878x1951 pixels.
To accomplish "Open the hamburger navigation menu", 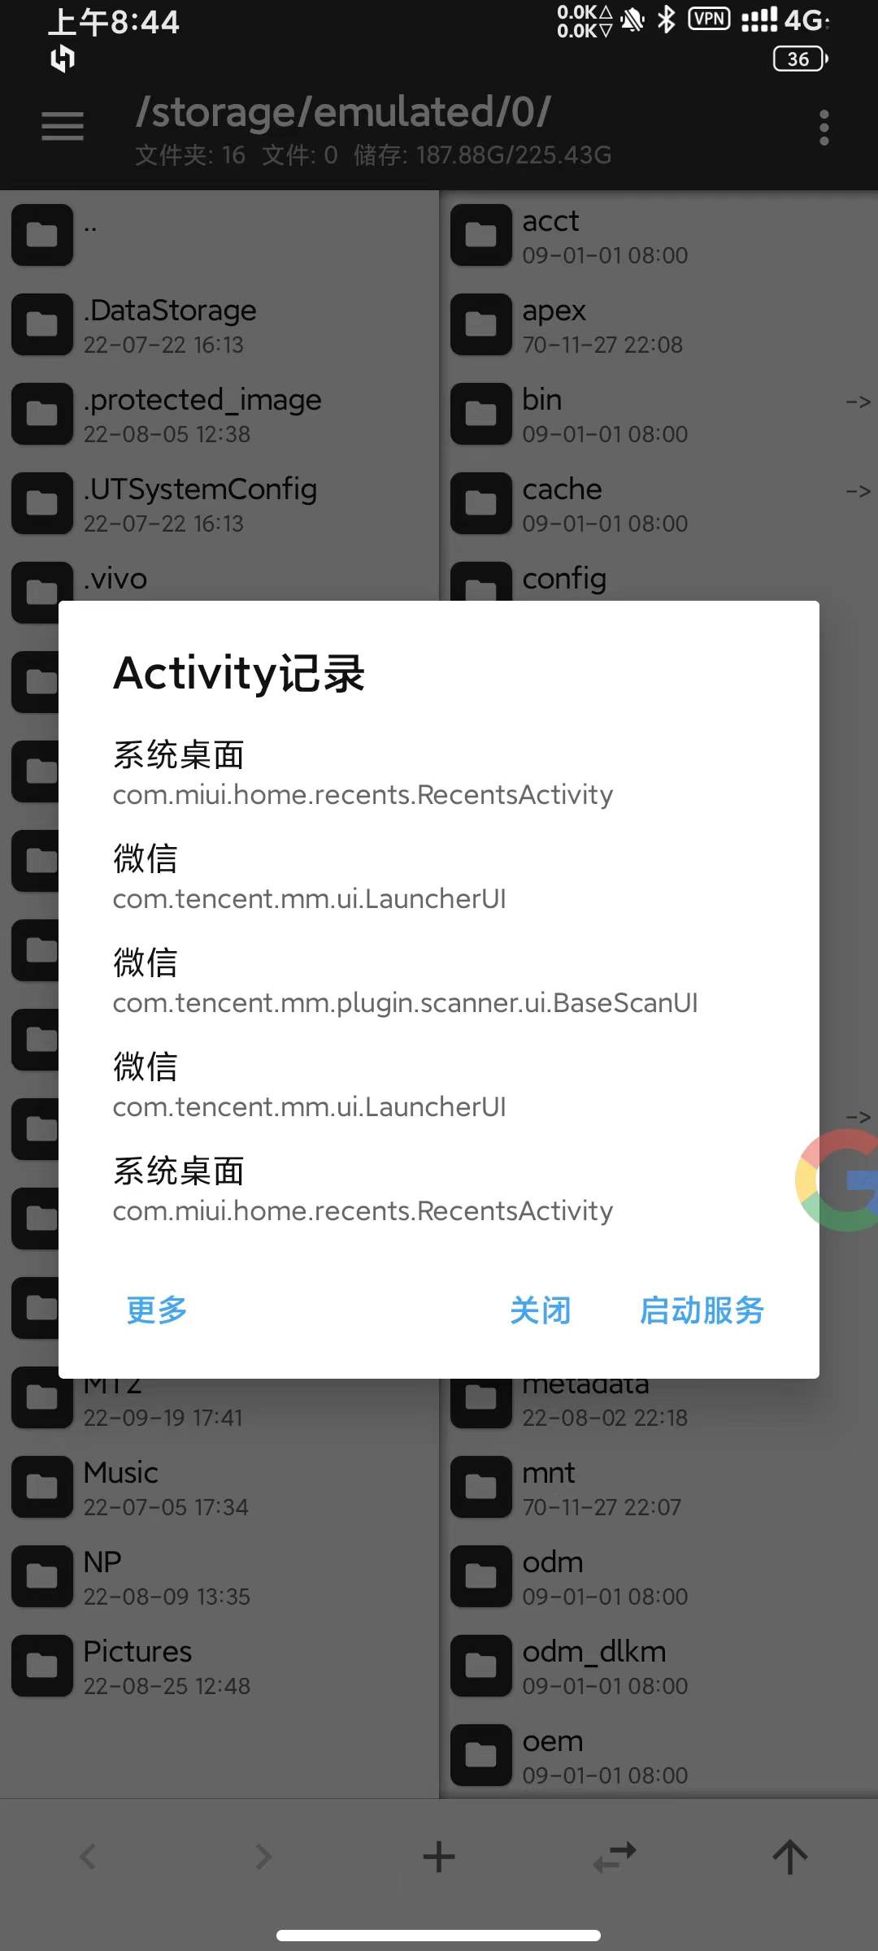I will pyautogui.click(x=63, y=127).
